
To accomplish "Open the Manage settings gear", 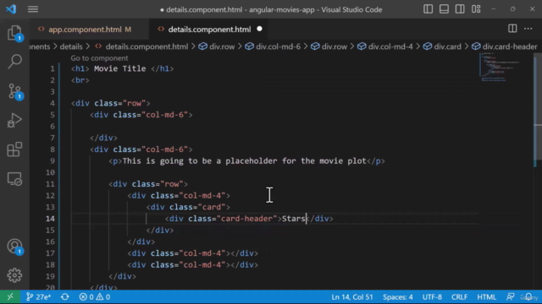I will point(14,275).
